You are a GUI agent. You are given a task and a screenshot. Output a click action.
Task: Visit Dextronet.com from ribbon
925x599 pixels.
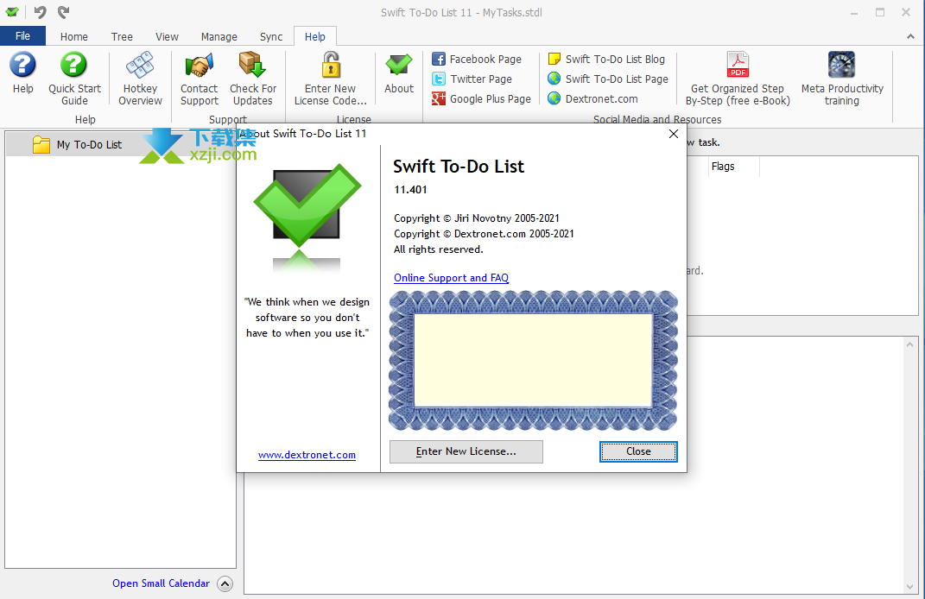592,99
